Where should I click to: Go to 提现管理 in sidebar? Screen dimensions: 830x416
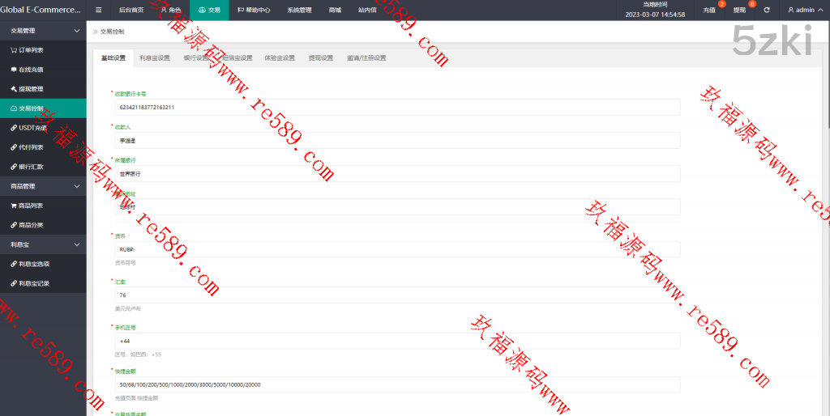(x=43, y=89)
